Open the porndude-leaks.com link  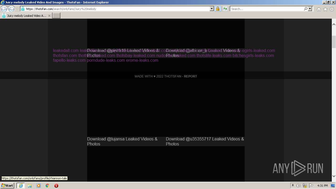pos(106,60)
